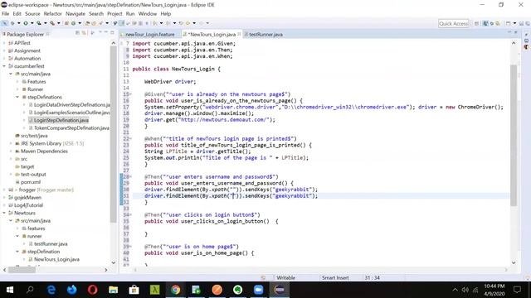531x298 pixels.
Task: Switch to the Java perspective icon
Action: (x=485, y=23)
